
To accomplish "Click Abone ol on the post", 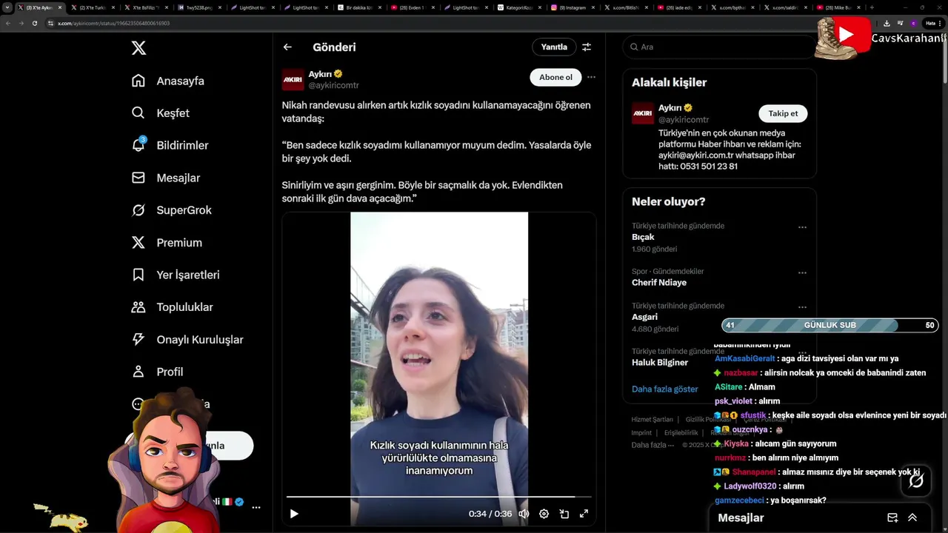I will 555,77.
